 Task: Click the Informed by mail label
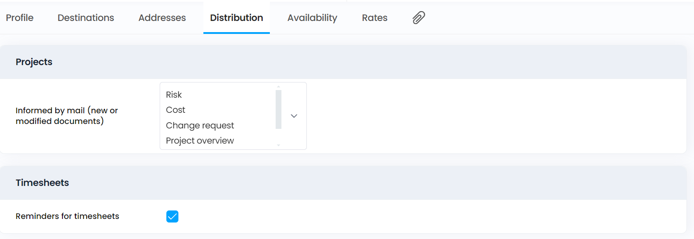67,116
